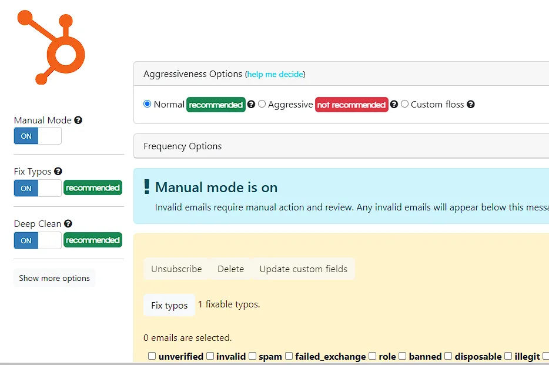Click the HubSpot sprocket logo
549x365 pixels.
click(51, 48)
